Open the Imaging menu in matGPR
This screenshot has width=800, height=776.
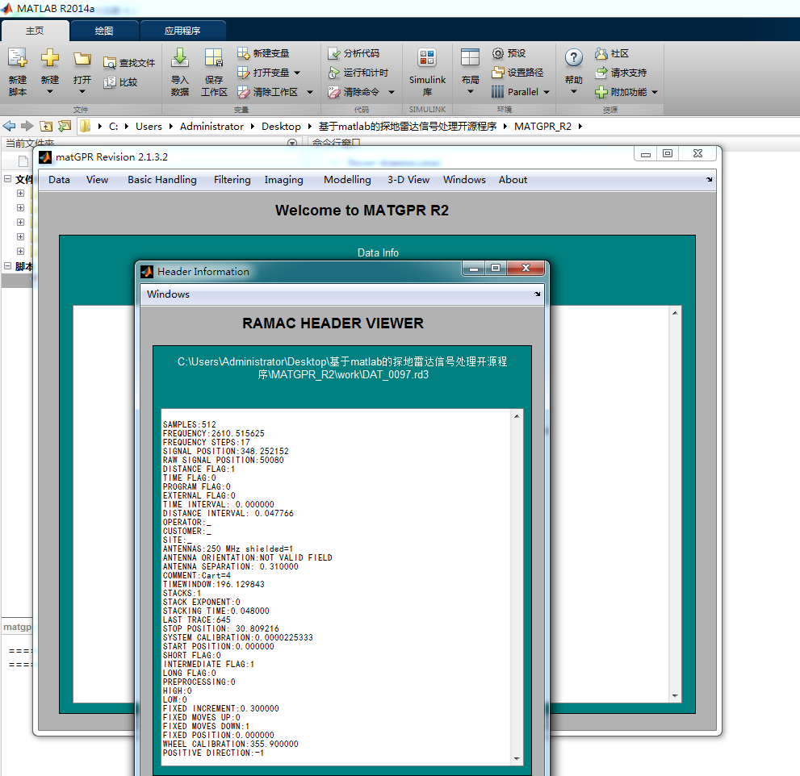pos(283,179)
